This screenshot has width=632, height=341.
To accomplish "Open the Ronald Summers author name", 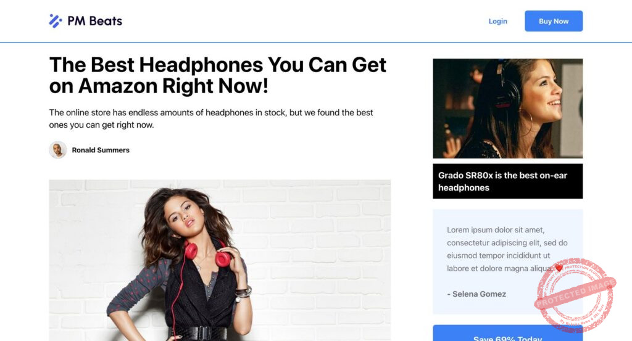I will click(101, 150).
